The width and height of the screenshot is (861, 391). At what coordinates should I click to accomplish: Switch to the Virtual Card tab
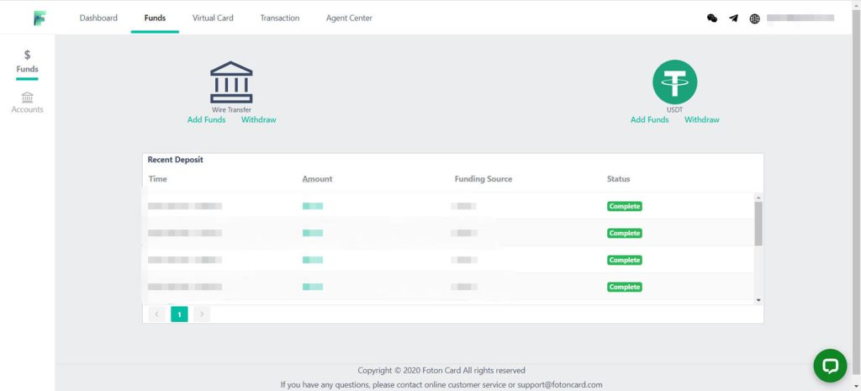tap(213, 18)
